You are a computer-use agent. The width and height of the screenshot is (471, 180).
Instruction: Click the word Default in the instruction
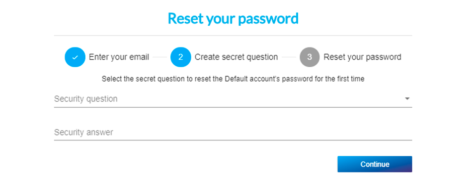[234, 79]
